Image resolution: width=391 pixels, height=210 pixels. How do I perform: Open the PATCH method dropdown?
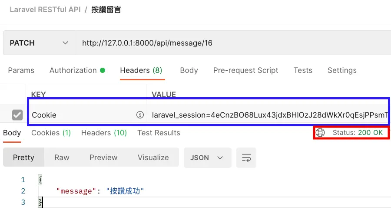[x=39, y=43]
